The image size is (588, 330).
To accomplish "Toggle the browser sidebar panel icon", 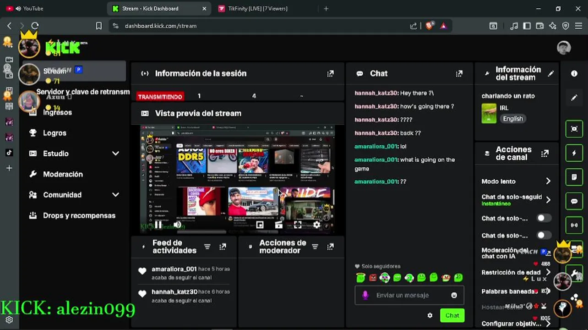I will 527,26.
